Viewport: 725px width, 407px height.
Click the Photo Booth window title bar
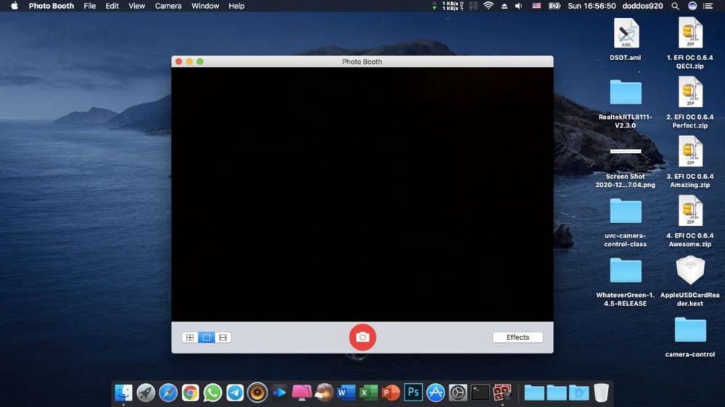pos(362,62)
